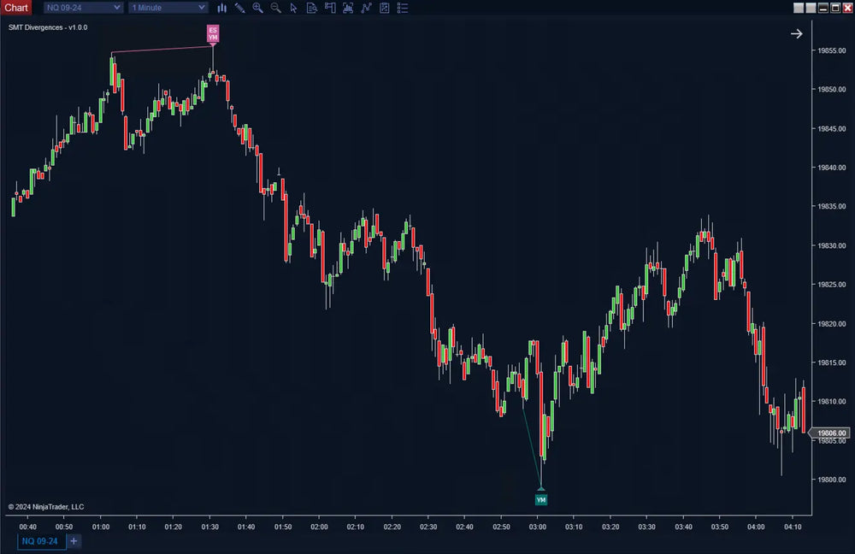
Task: Open drawing tools with the pencil icon
Action: (x=239, y=8)
